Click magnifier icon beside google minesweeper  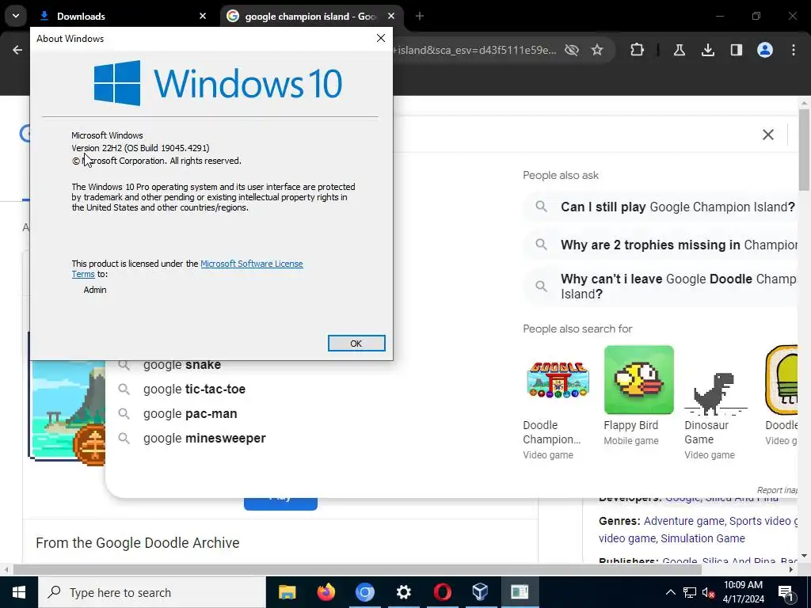124,439
